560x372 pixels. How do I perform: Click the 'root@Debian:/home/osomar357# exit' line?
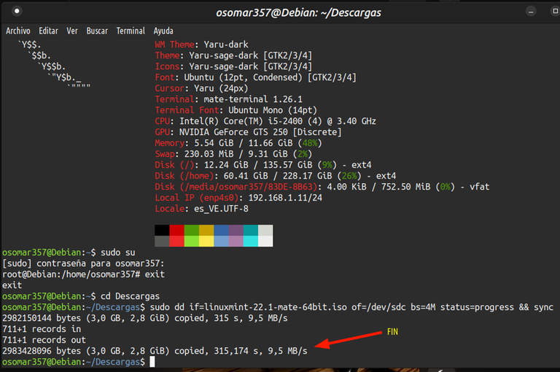click(83, 274)
